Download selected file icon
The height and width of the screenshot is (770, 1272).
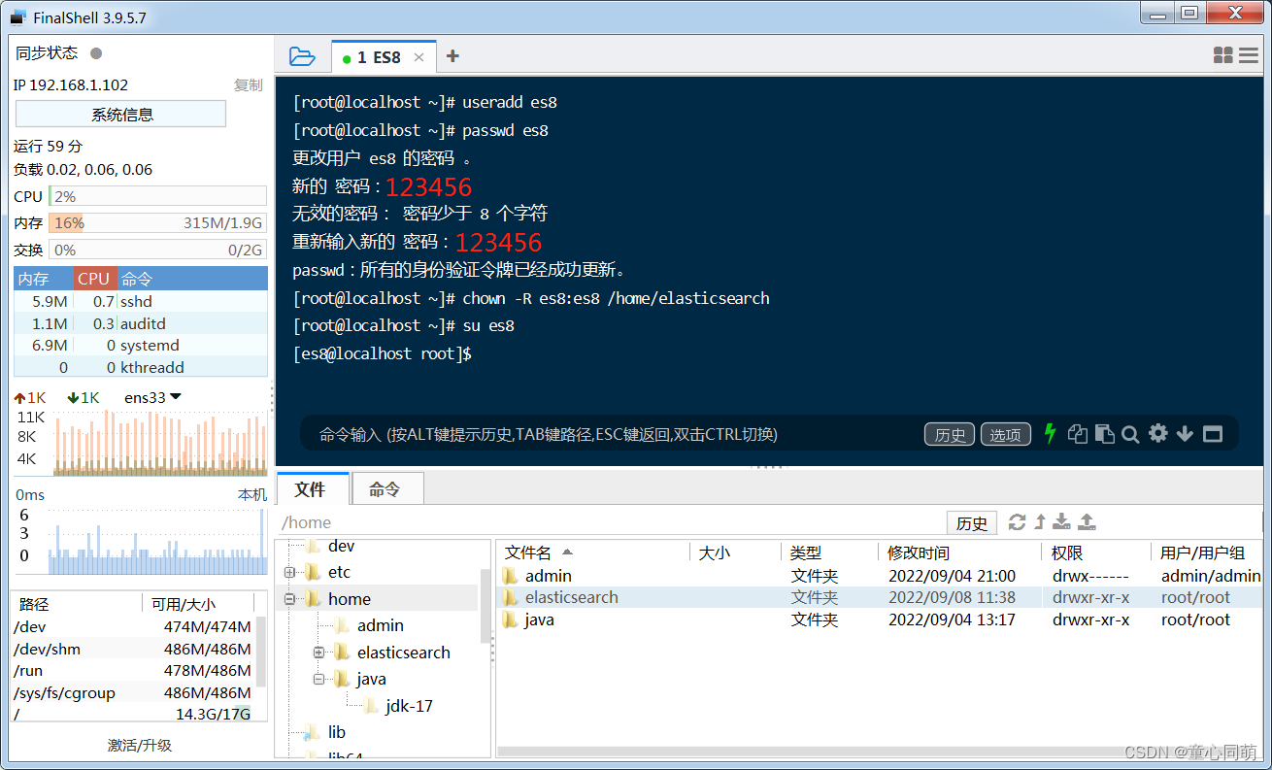(1062, 522)
